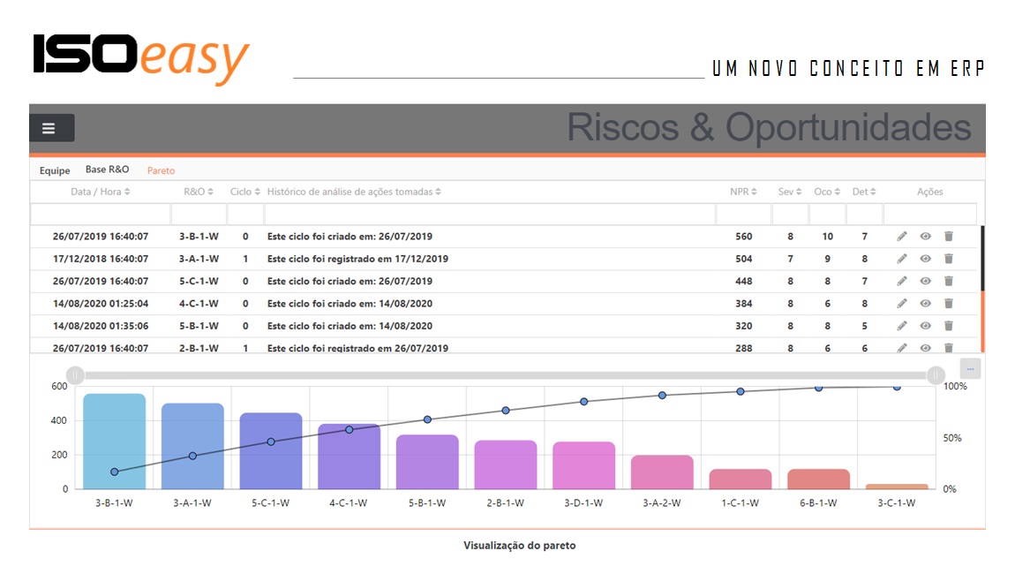Screen dimensions: 1015x574
Task: Click the Histórico filter input field
Action: (489, 215)
